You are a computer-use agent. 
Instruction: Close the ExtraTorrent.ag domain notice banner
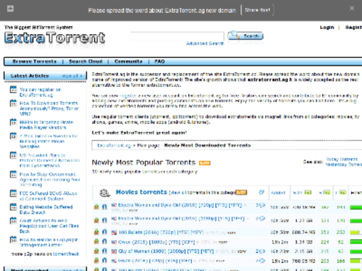[x=352, y=8]
